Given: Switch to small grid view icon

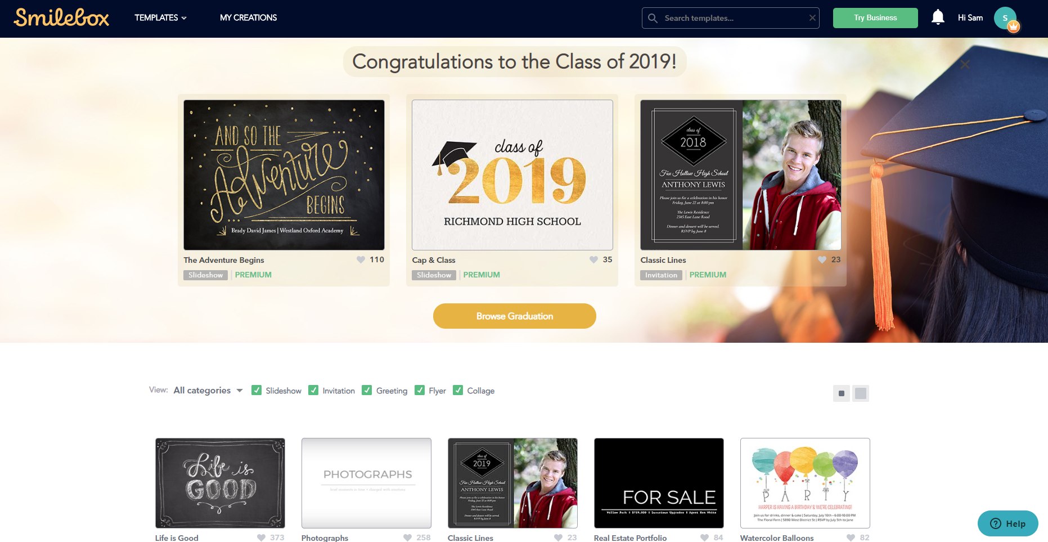Looking at the screenshot, I should tap(842, 393).
